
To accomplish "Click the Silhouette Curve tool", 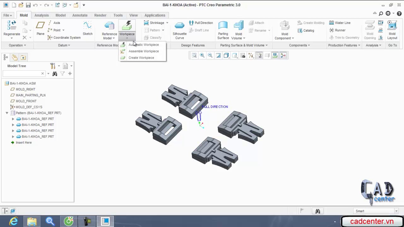I will click(x=179, y=31).
